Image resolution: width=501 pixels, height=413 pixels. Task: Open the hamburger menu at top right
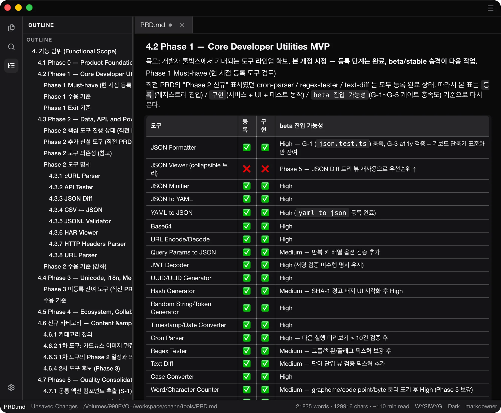click(490, 8)
